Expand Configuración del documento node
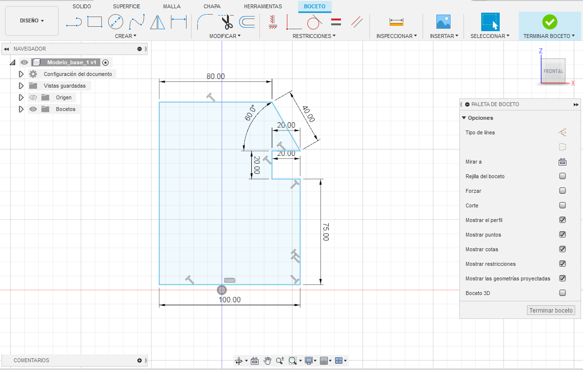583x370 pixels. click(21, 74)
